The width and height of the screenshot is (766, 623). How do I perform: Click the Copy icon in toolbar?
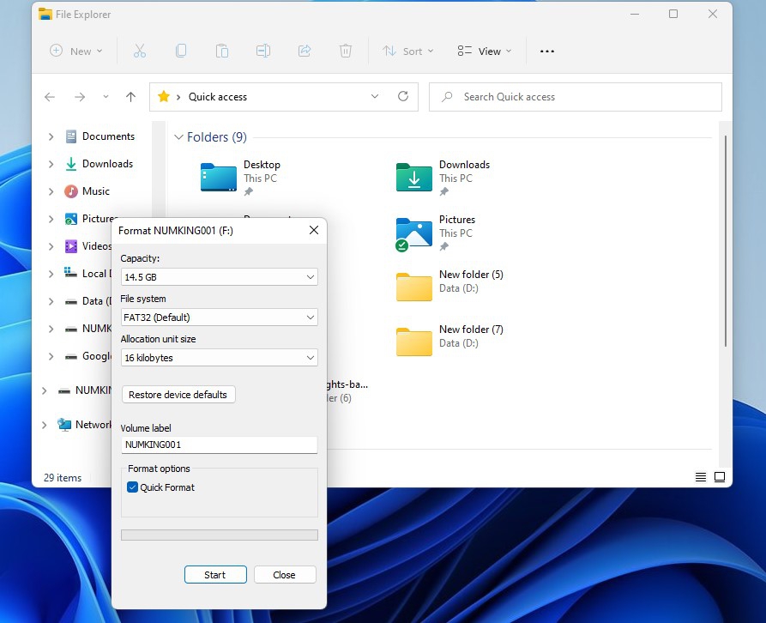click(x=181, y=51)
